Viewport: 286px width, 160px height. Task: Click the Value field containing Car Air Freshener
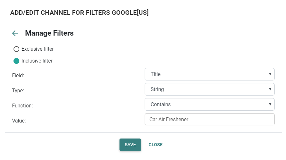point(209,119)
